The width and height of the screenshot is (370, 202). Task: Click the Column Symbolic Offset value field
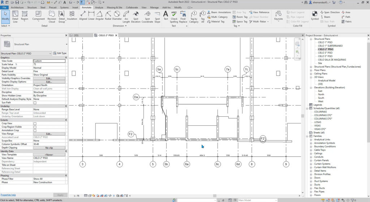pyautogui.click(x=49, y=144)
